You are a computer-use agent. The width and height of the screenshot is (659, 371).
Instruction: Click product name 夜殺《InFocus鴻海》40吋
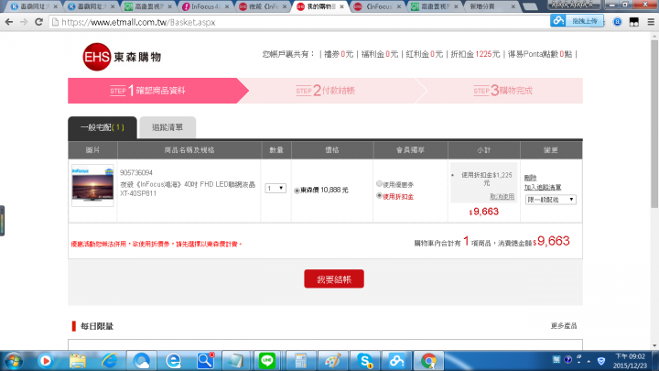coord(188,189)
